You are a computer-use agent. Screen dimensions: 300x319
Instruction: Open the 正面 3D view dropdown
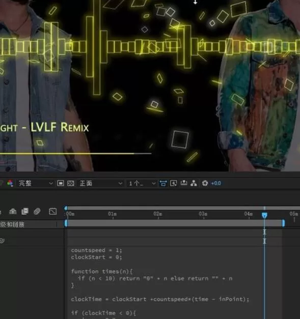tap(101, 183)
